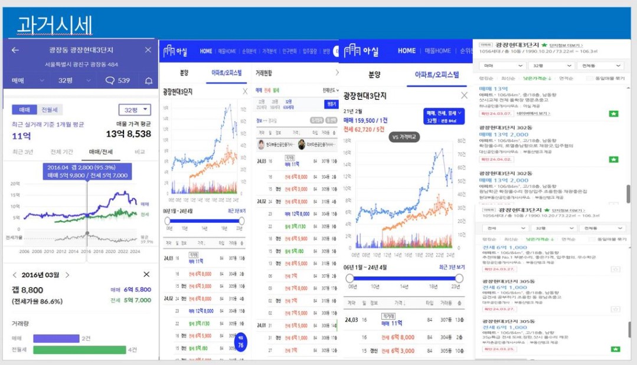Open the 전체동 dropdown in upper listing panel
The width and height of the screenshot is (637, 365).
click(x=600, y=65)
